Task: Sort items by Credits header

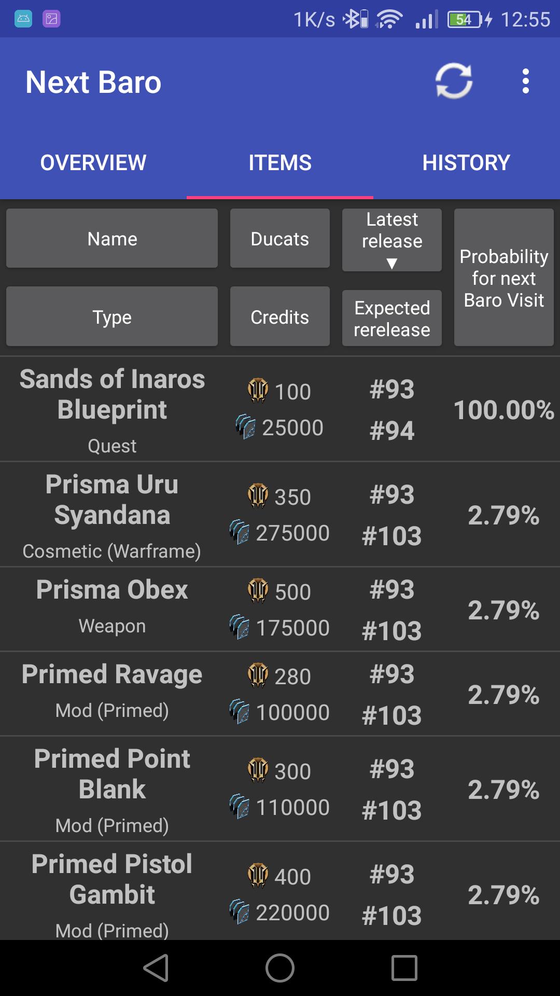Action: click(280, 316)
